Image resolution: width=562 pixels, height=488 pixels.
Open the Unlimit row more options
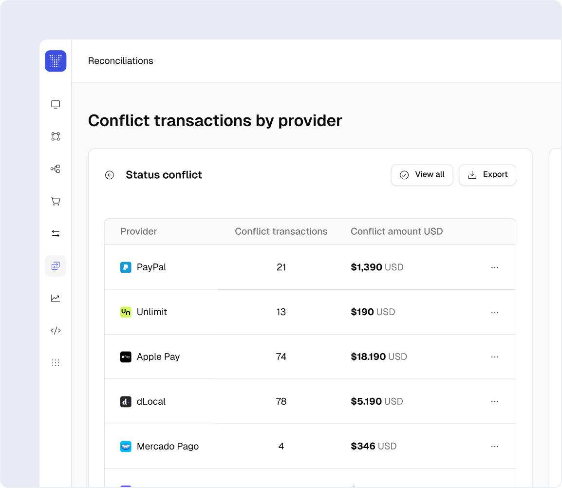click(x=495, y=312)
